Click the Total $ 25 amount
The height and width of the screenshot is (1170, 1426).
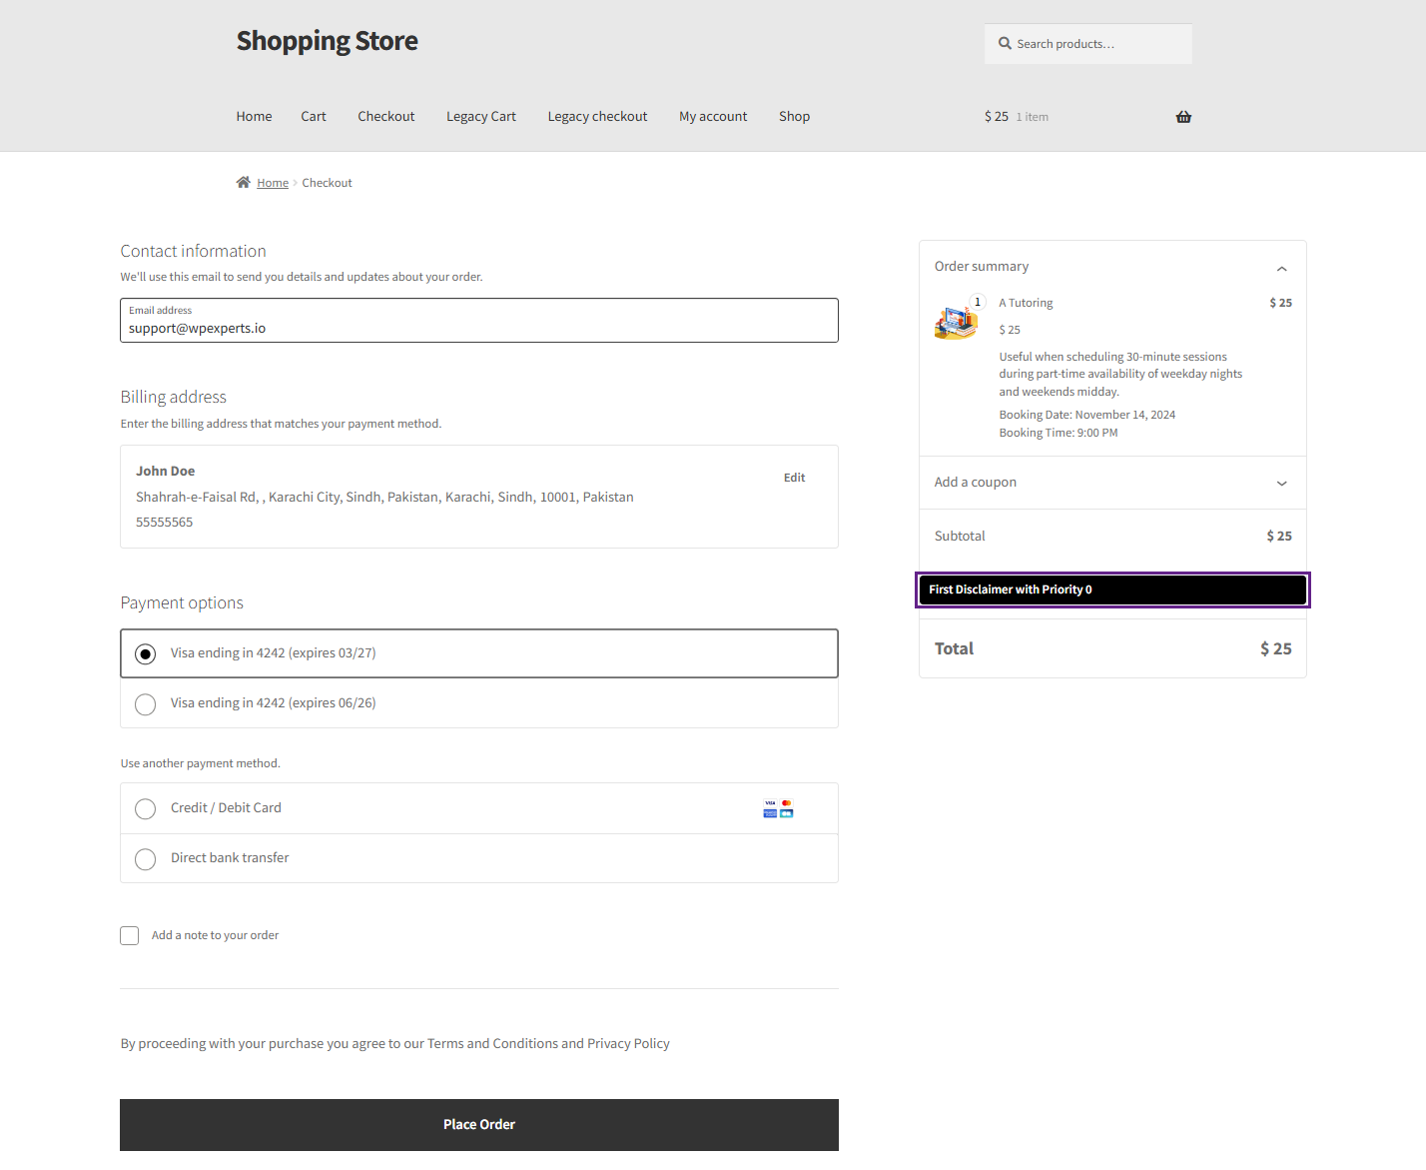pos(1275,649)
